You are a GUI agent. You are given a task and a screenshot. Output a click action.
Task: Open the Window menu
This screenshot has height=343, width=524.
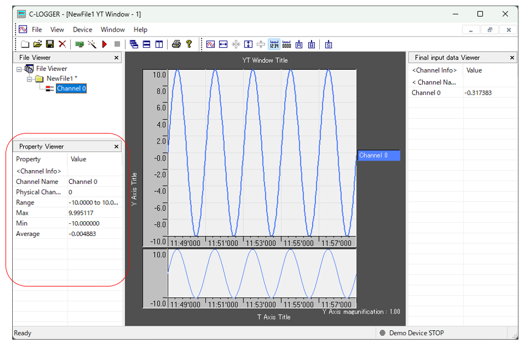[112, 29]
